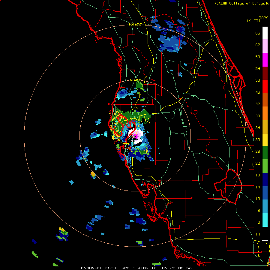Click the 'KTBW' radar station identifier

[144, 268]
